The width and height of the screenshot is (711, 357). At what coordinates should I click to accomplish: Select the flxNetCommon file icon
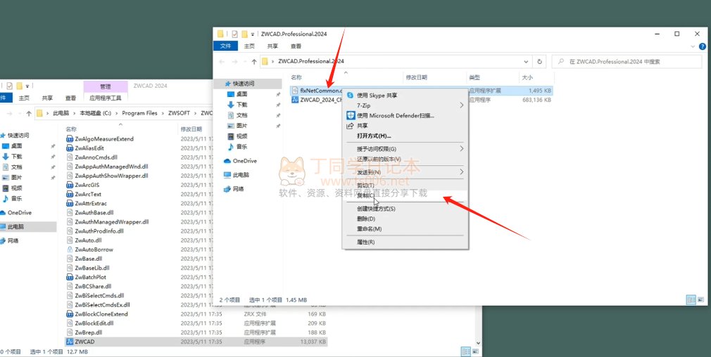295,91
